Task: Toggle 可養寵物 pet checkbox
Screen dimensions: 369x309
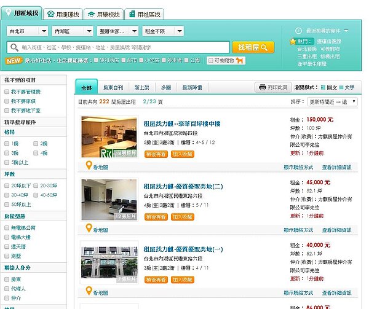Action: click(211, 61)
